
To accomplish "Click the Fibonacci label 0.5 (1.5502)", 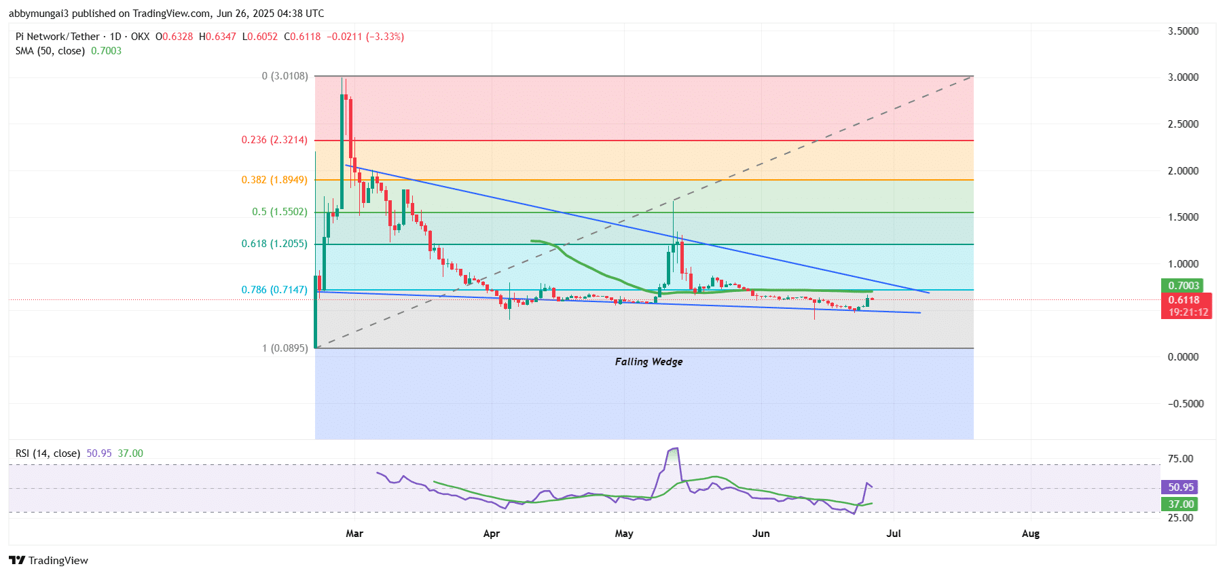I will [x=280, y=212].
